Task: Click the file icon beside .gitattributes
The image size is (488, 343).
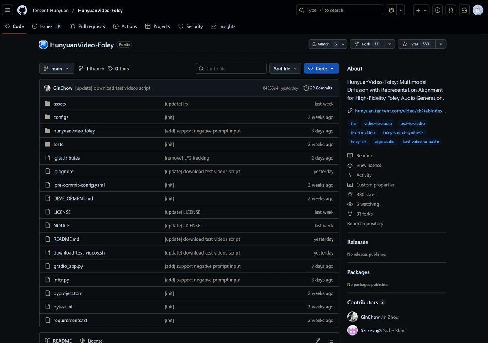Action: point(48,158)
